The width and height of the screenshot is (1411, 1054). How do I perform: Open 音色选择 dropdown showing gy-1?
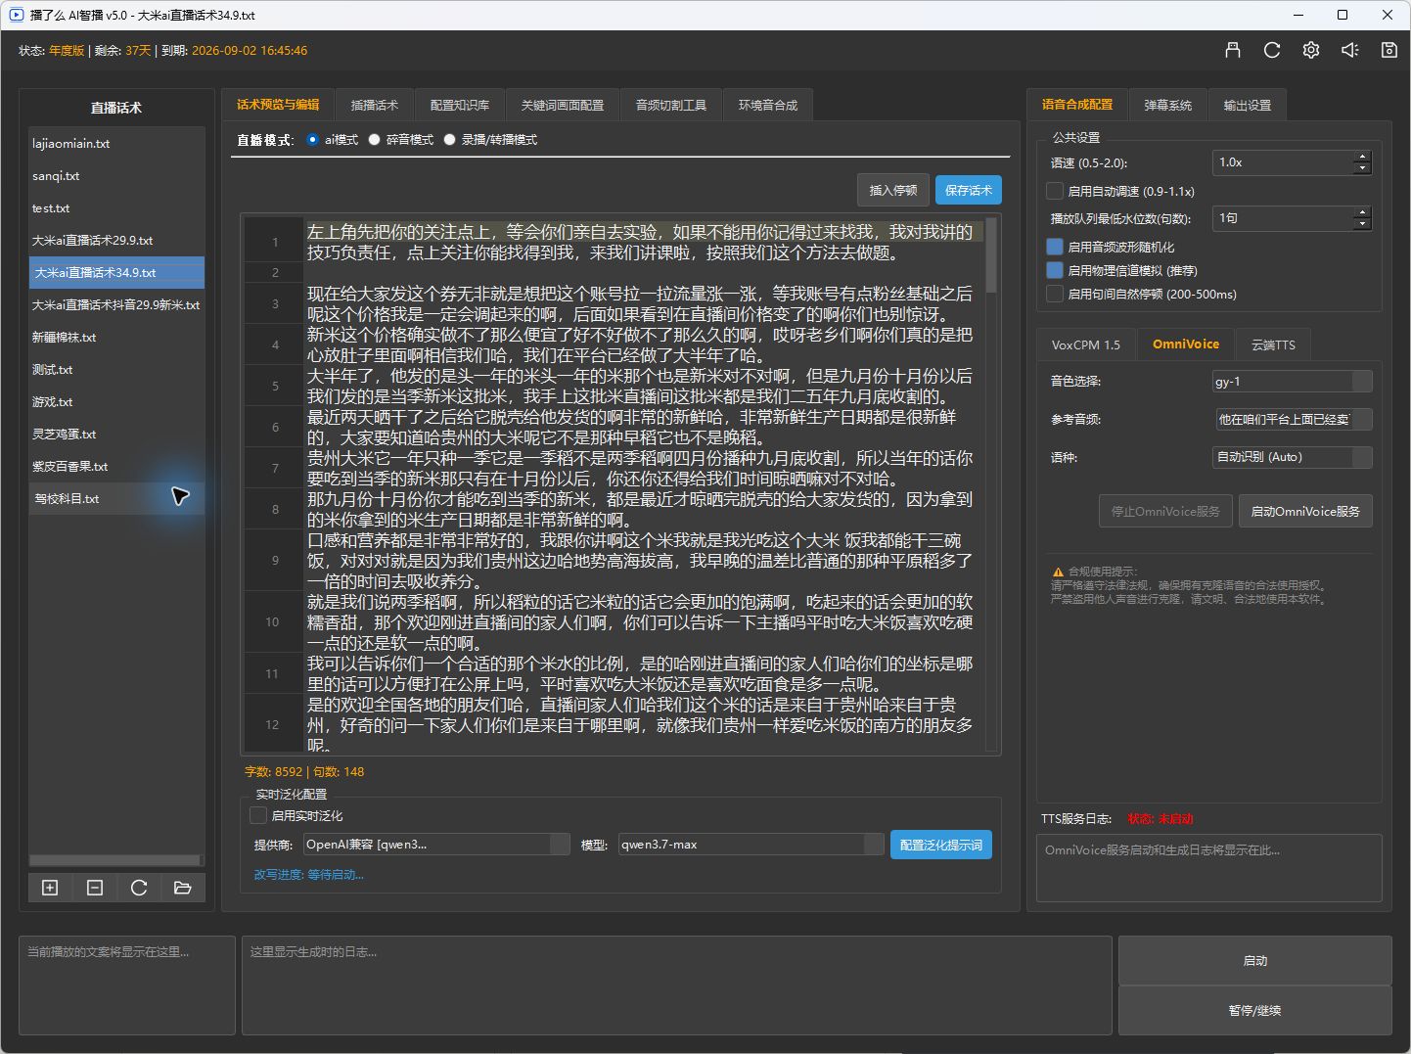click(x=1292, y=382)
